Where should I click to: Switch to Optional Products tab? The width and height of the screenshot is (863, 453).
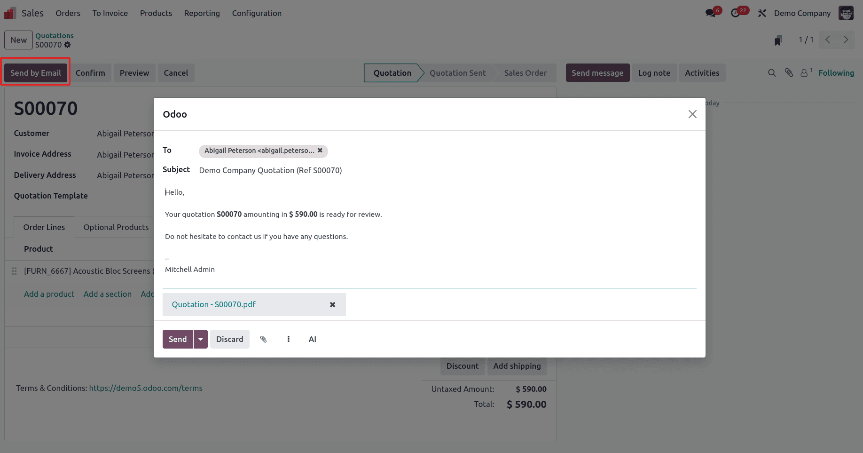[116, 227]
